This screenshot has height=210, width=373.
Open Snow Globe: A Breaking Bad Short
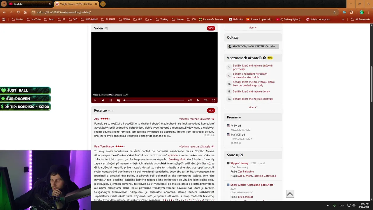tap(252, 185)
